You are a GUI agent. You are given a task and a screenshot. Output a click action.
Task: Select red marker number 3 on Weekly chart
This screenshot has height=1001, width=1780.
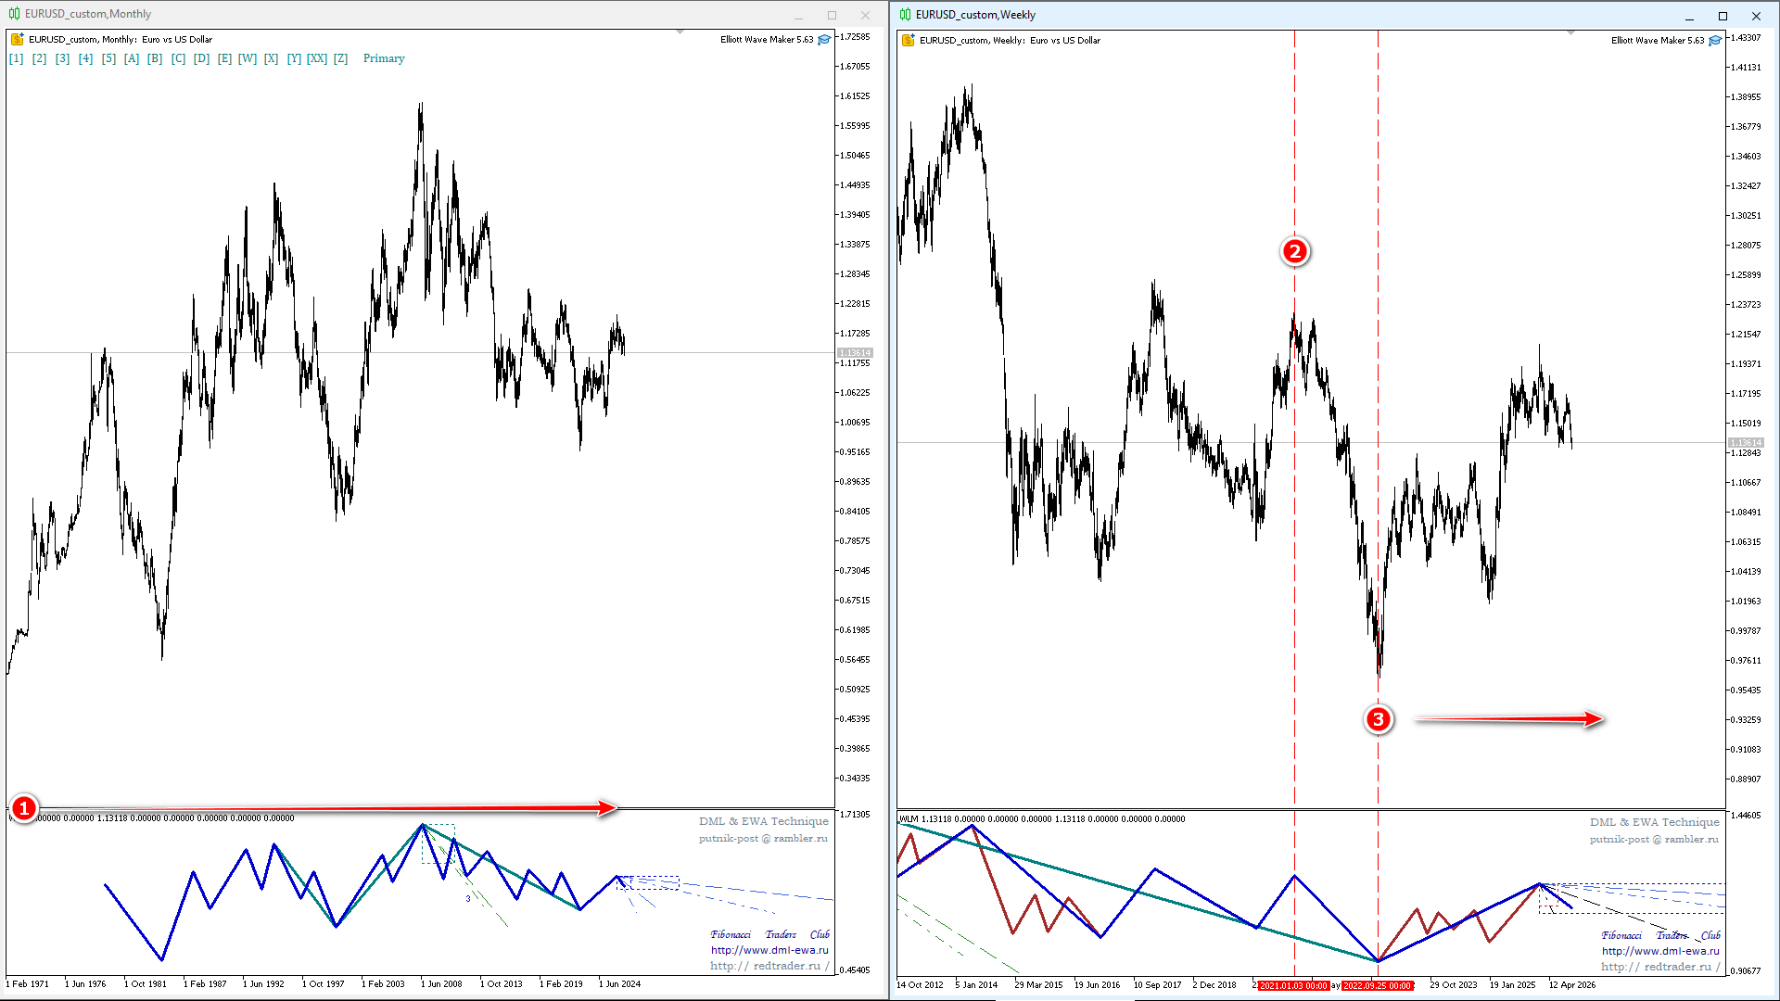tap(1379, 719)
